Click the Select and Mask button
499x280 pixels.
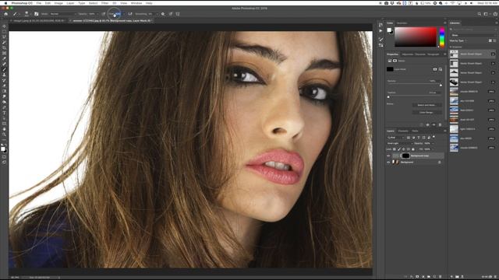tap(426, 105)
